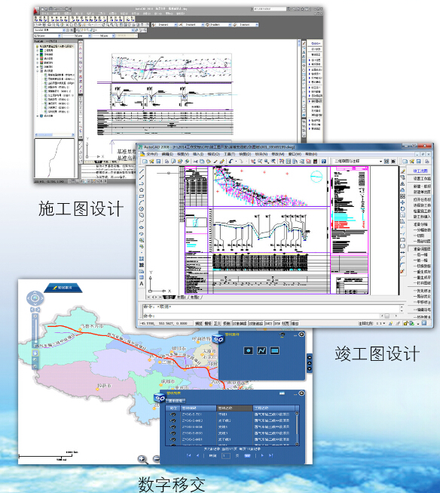Toggle 极轴 polar tracking in status bar

pos(226,323)
